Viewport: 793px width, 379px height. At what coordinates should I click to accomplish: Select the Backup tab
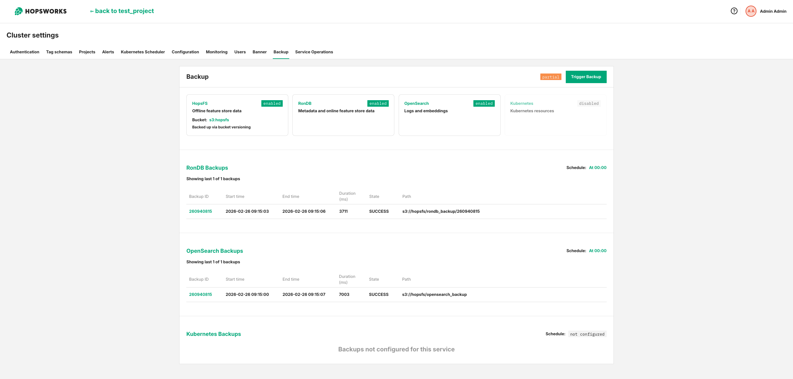[x=281, y=52]
